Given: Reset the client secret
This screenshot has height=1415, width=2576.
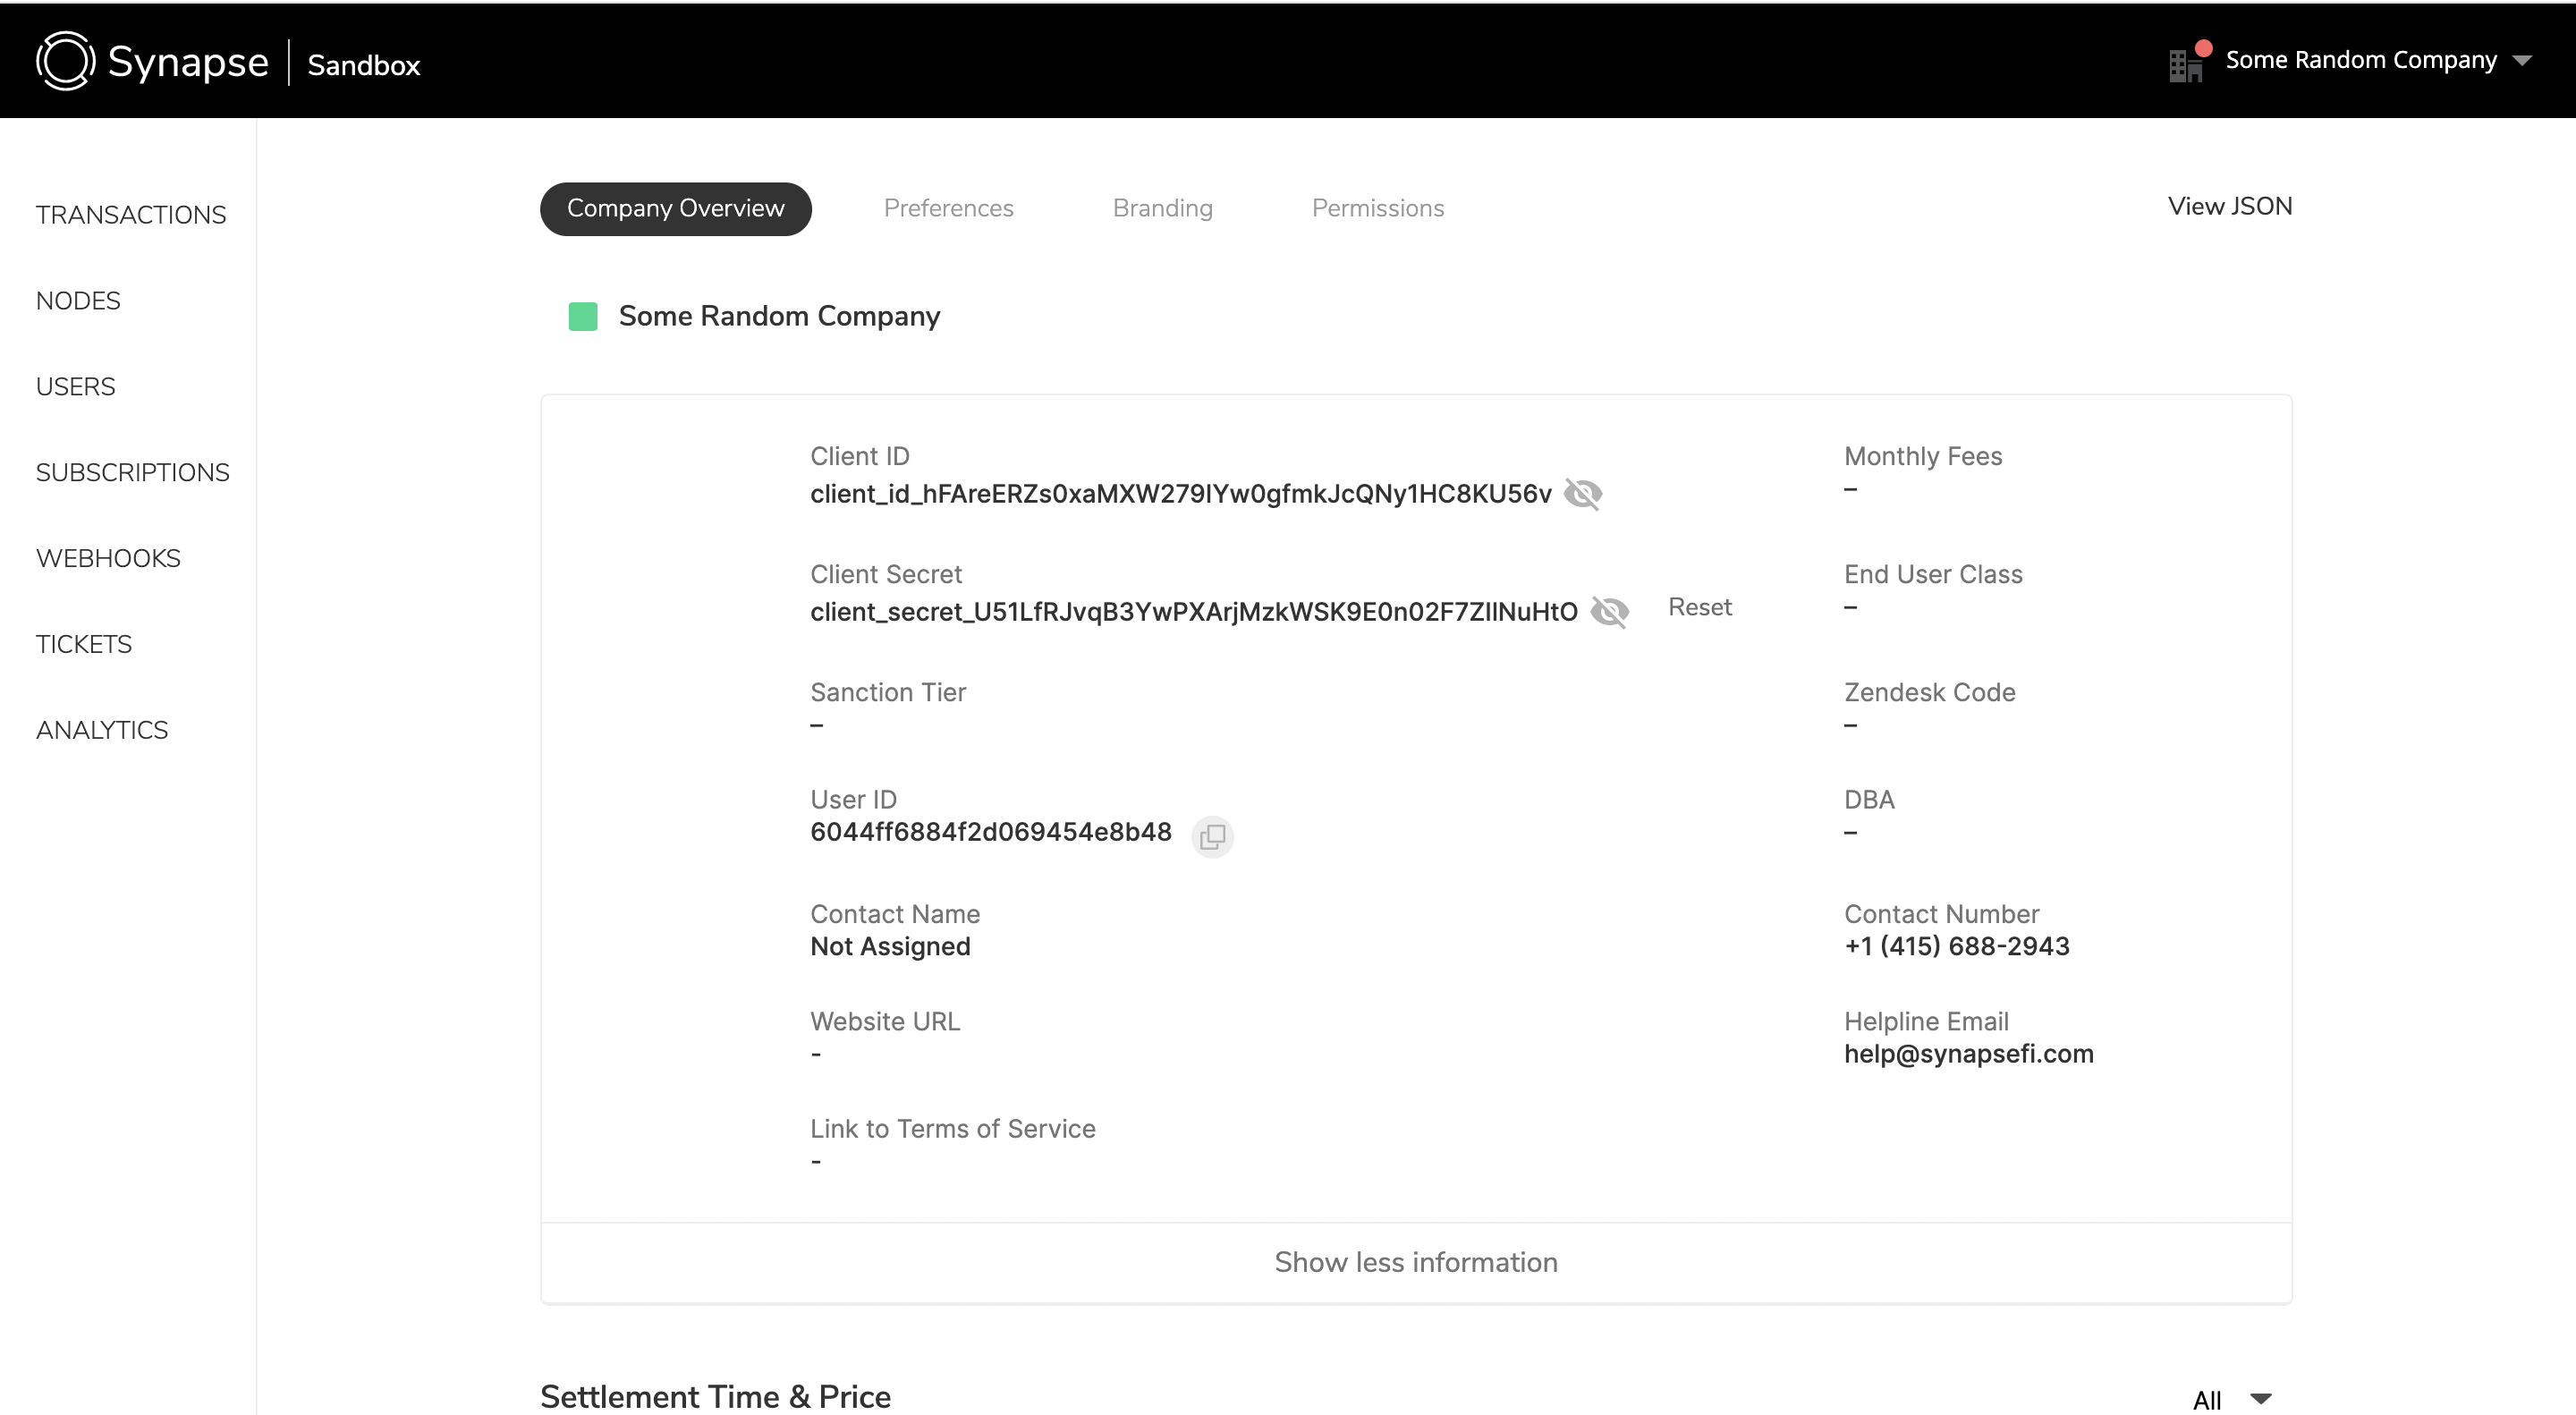Looking at the screenshot, I should coord(1700,607).
